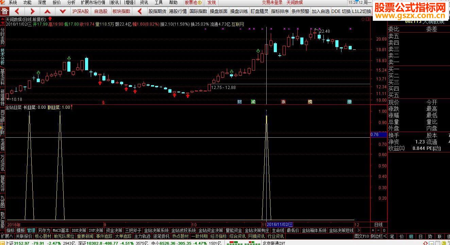
Task: Click the red arrow after 割韭菜 value
Action: [72, 107]
